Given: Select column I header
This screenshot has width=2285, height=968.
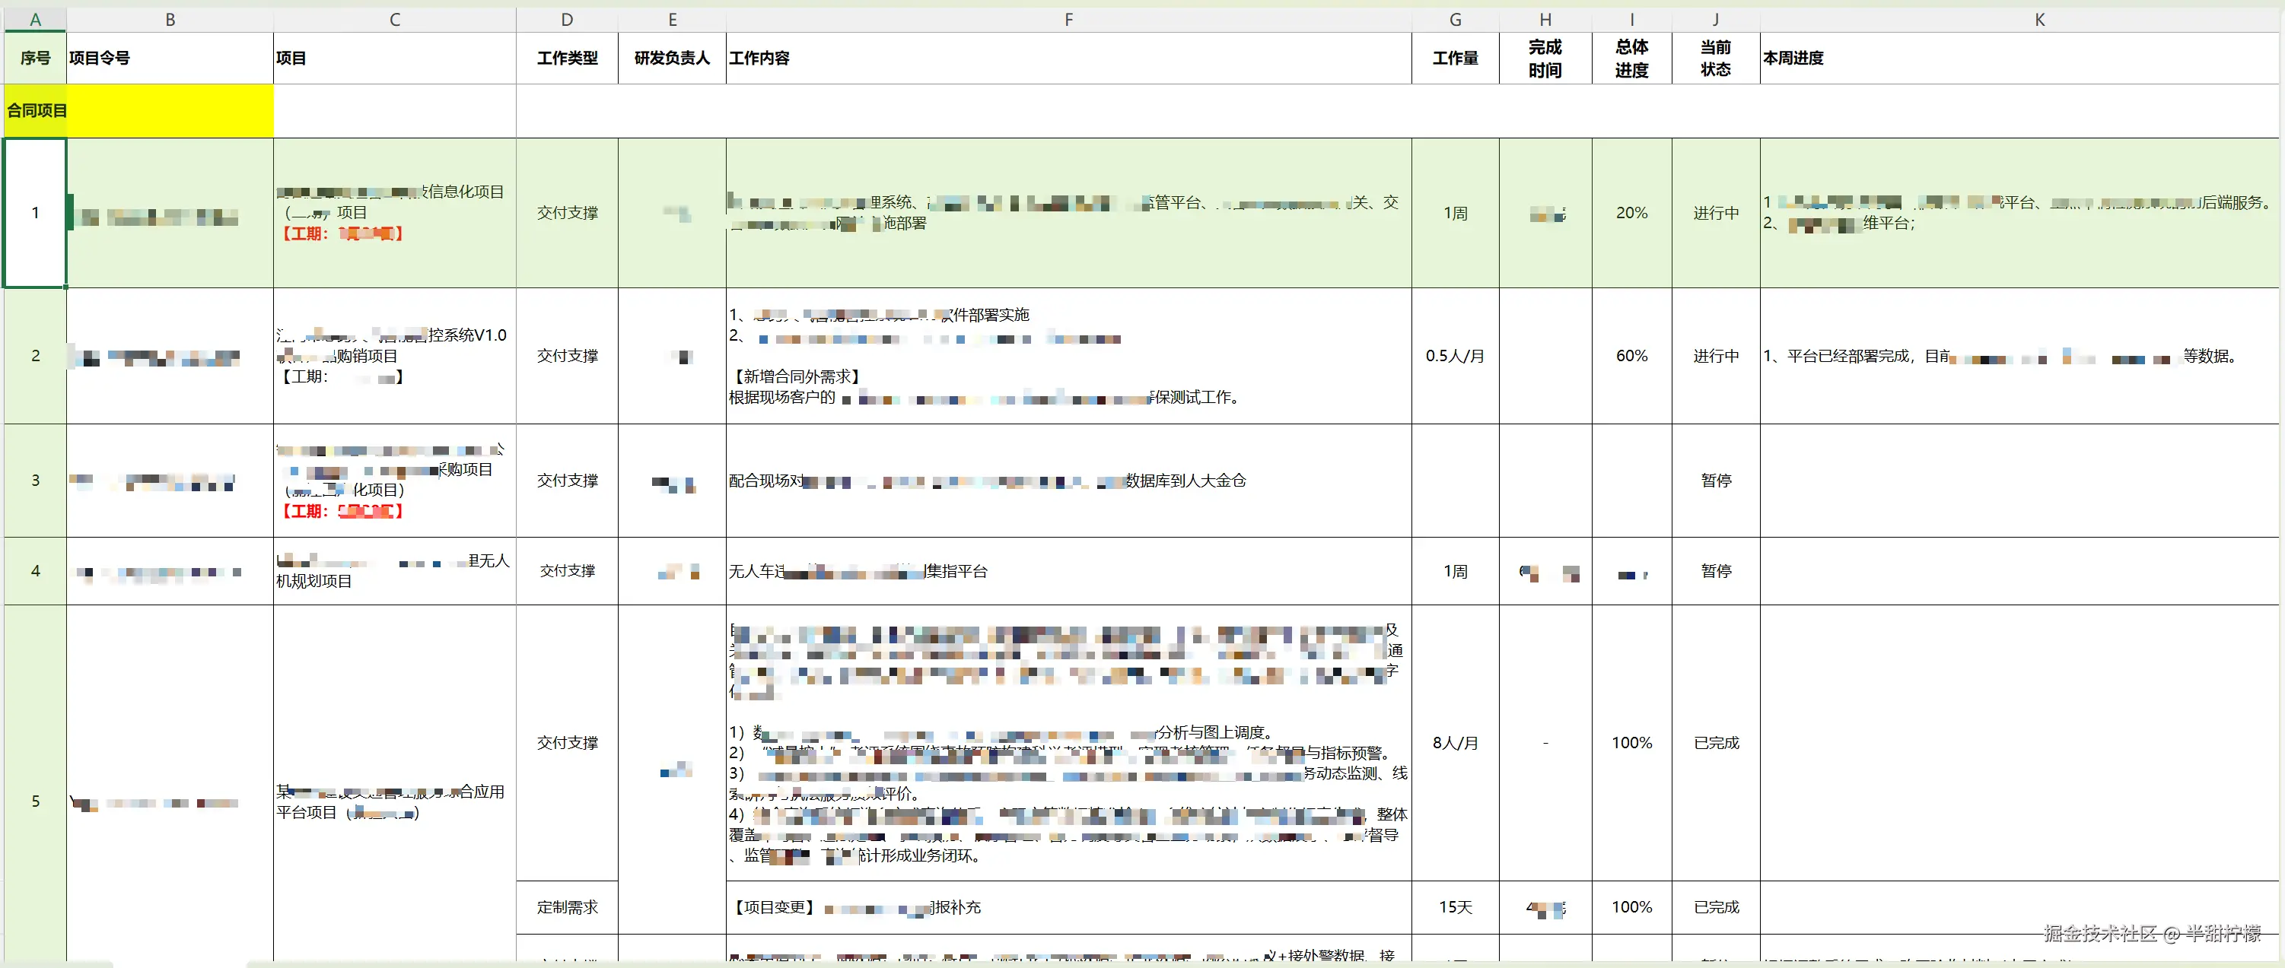Looking at the screenshot, I should coord(1632,20).
